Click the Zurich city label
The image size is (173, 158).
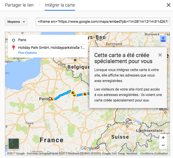(x=127, y=123)
